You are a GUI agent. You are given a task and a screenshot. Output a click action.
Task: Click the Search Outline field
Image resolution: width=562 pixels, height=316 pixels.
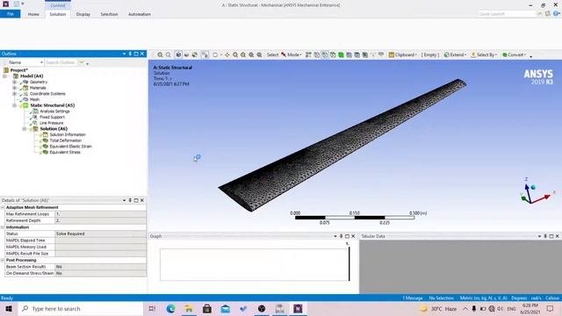point(61,62)
